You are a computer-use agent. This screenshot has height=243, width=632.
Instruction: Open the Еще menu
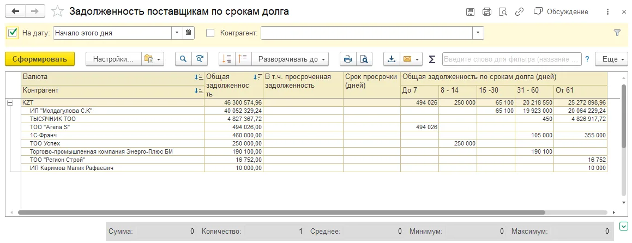(x=611, y=59)
